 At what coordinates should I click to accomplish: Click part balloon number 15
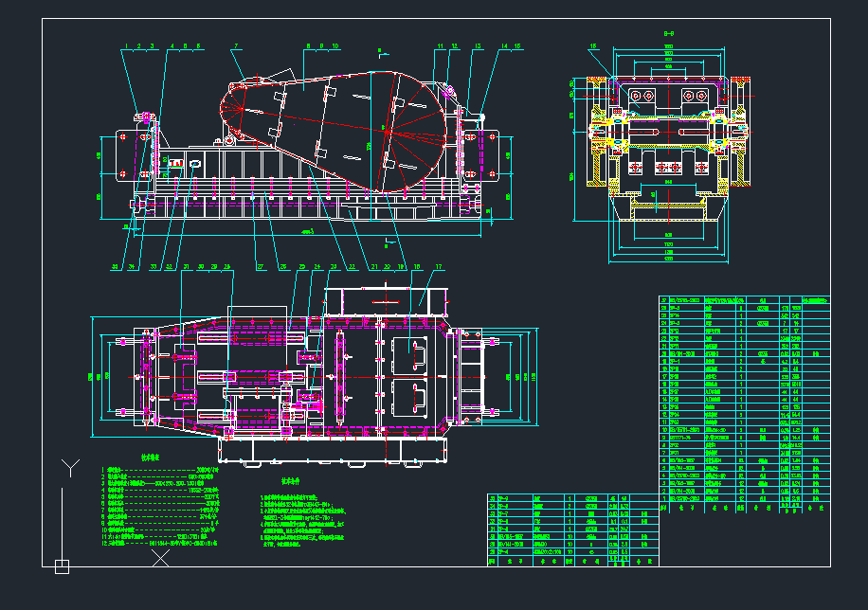[517, 45]
